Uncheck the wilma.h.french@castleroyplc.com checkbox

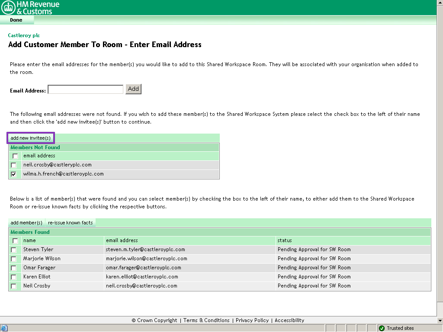(13, 174)
